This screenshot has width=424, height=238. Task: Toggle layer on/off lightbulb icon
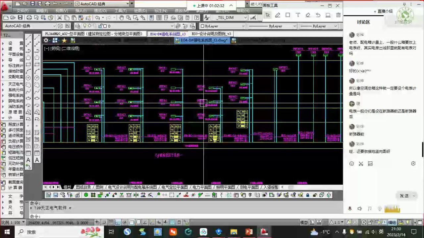pyautogui.click(x=85, y=26)
